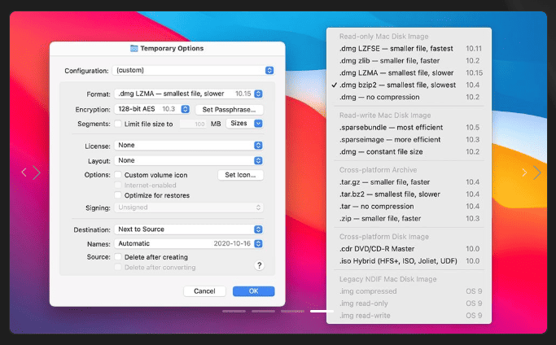The width and height of the screenshot is (556, 345).
Task: Confirm with the OK button
Action: point(253,291)
